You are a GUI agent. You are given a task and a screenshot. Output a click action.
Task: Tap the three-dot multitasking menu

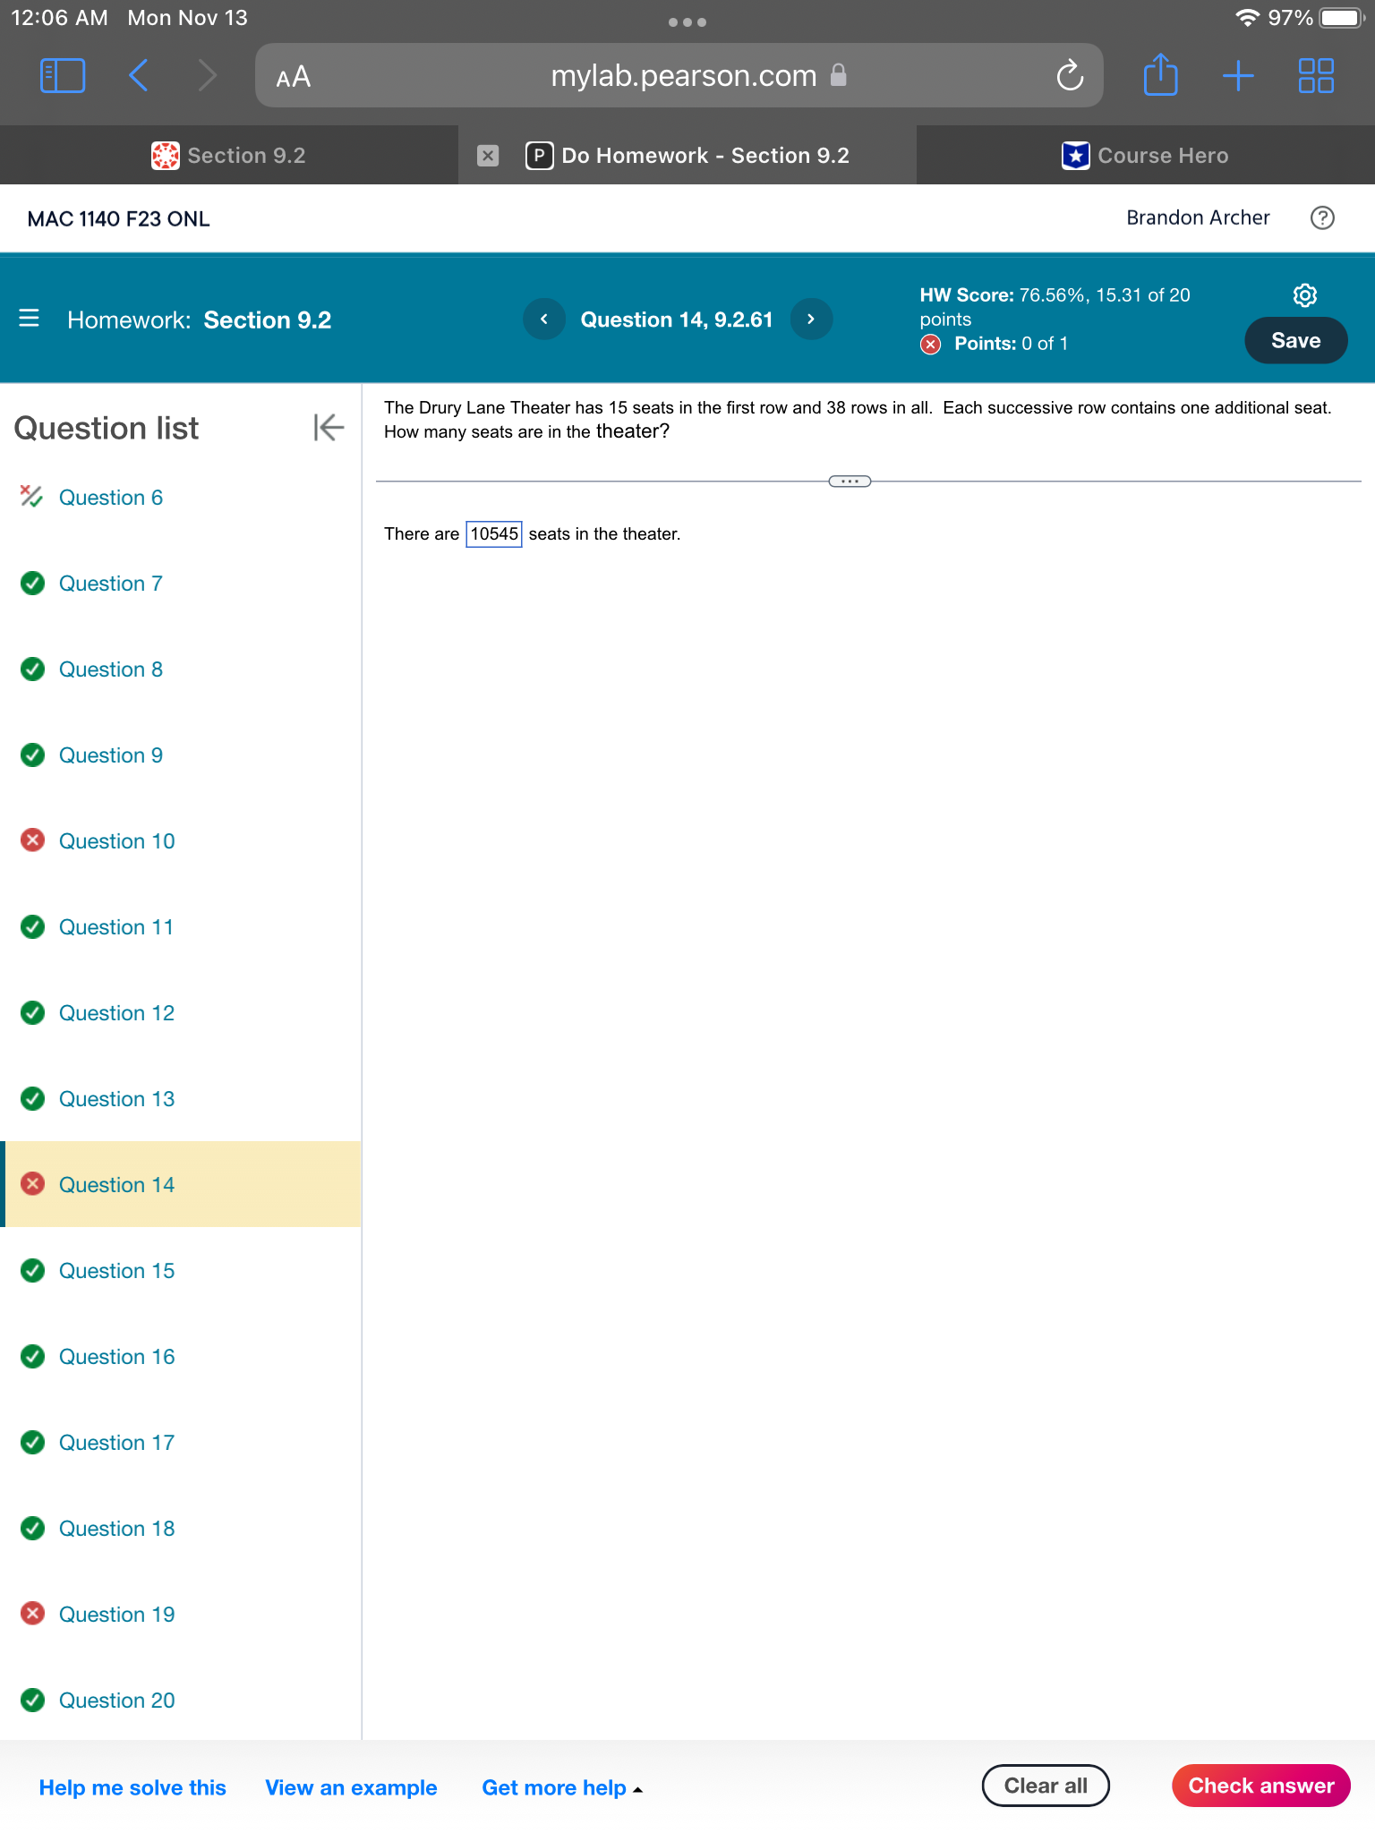(x=687, y=22)
